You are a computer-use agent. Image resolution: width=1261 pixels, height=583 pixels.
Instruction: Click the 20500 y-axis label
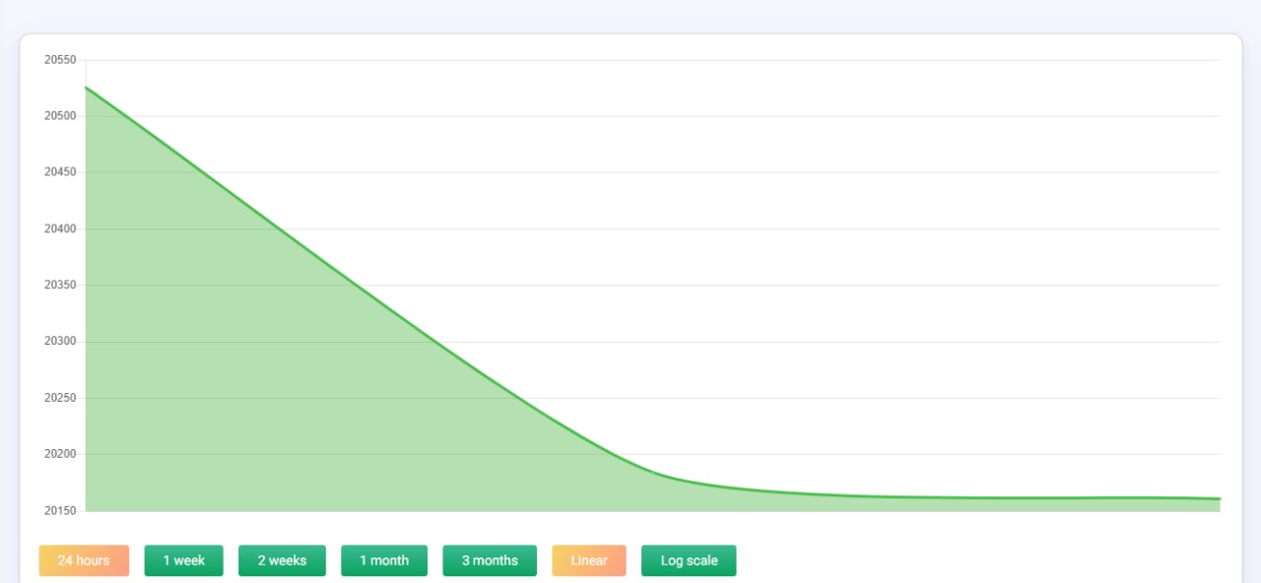[60, 116]
